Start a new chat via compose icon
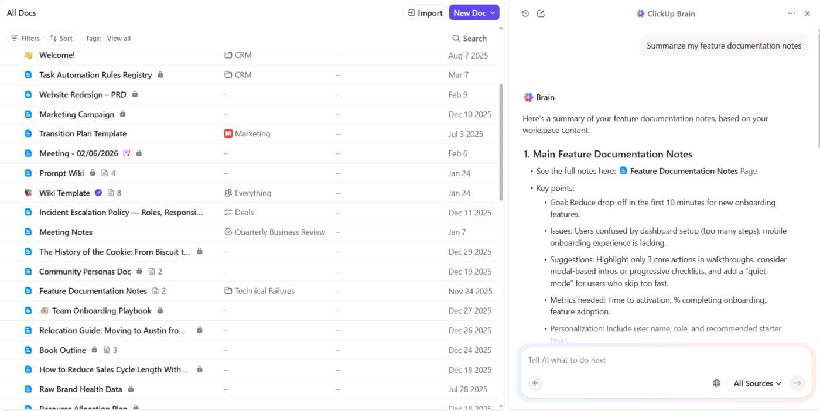This screenshot has width=820, height=411. pos(541,13)
